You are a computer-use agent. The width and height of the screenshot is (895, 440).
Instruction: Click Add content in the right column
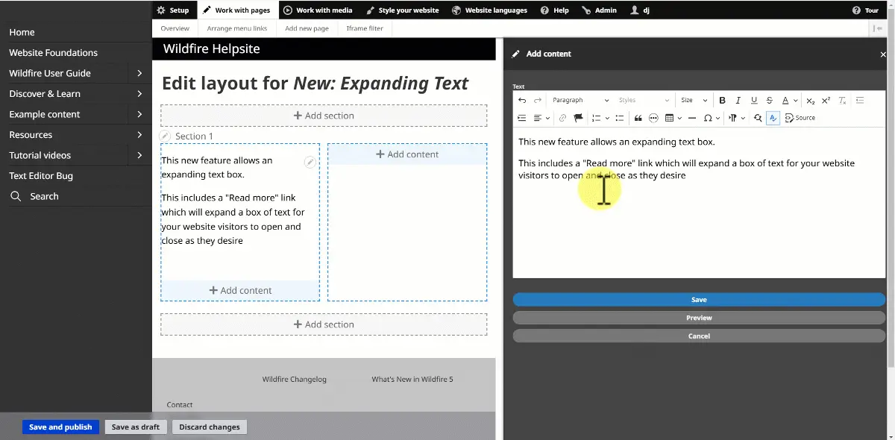[x=407, y=154]
